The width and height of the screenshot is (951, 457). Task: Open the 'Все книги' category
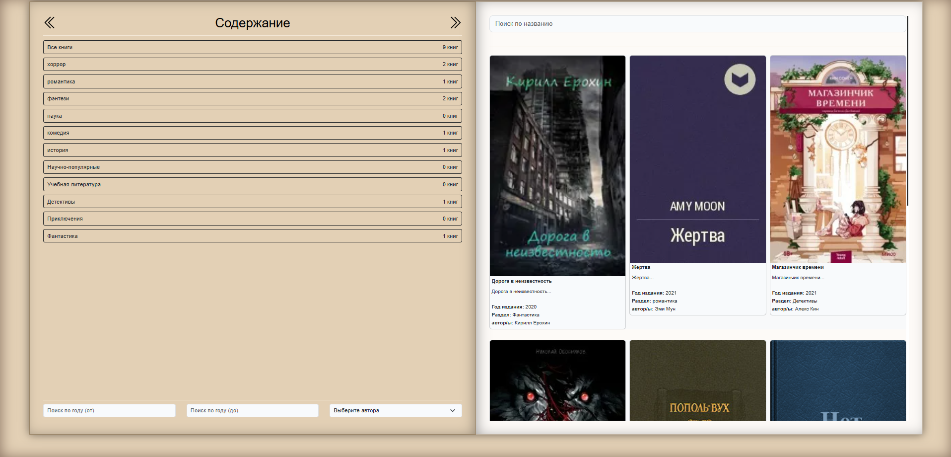(x=253, y=47)
